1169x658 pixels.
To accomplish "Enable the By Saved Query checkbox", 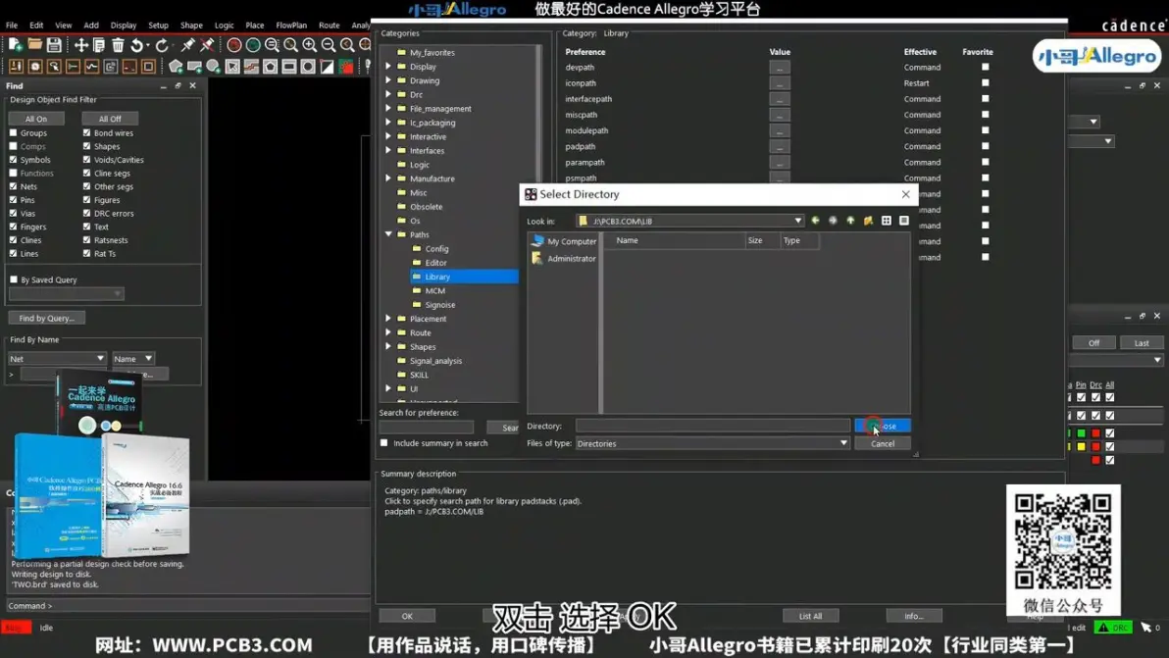I will pos(14,279).
